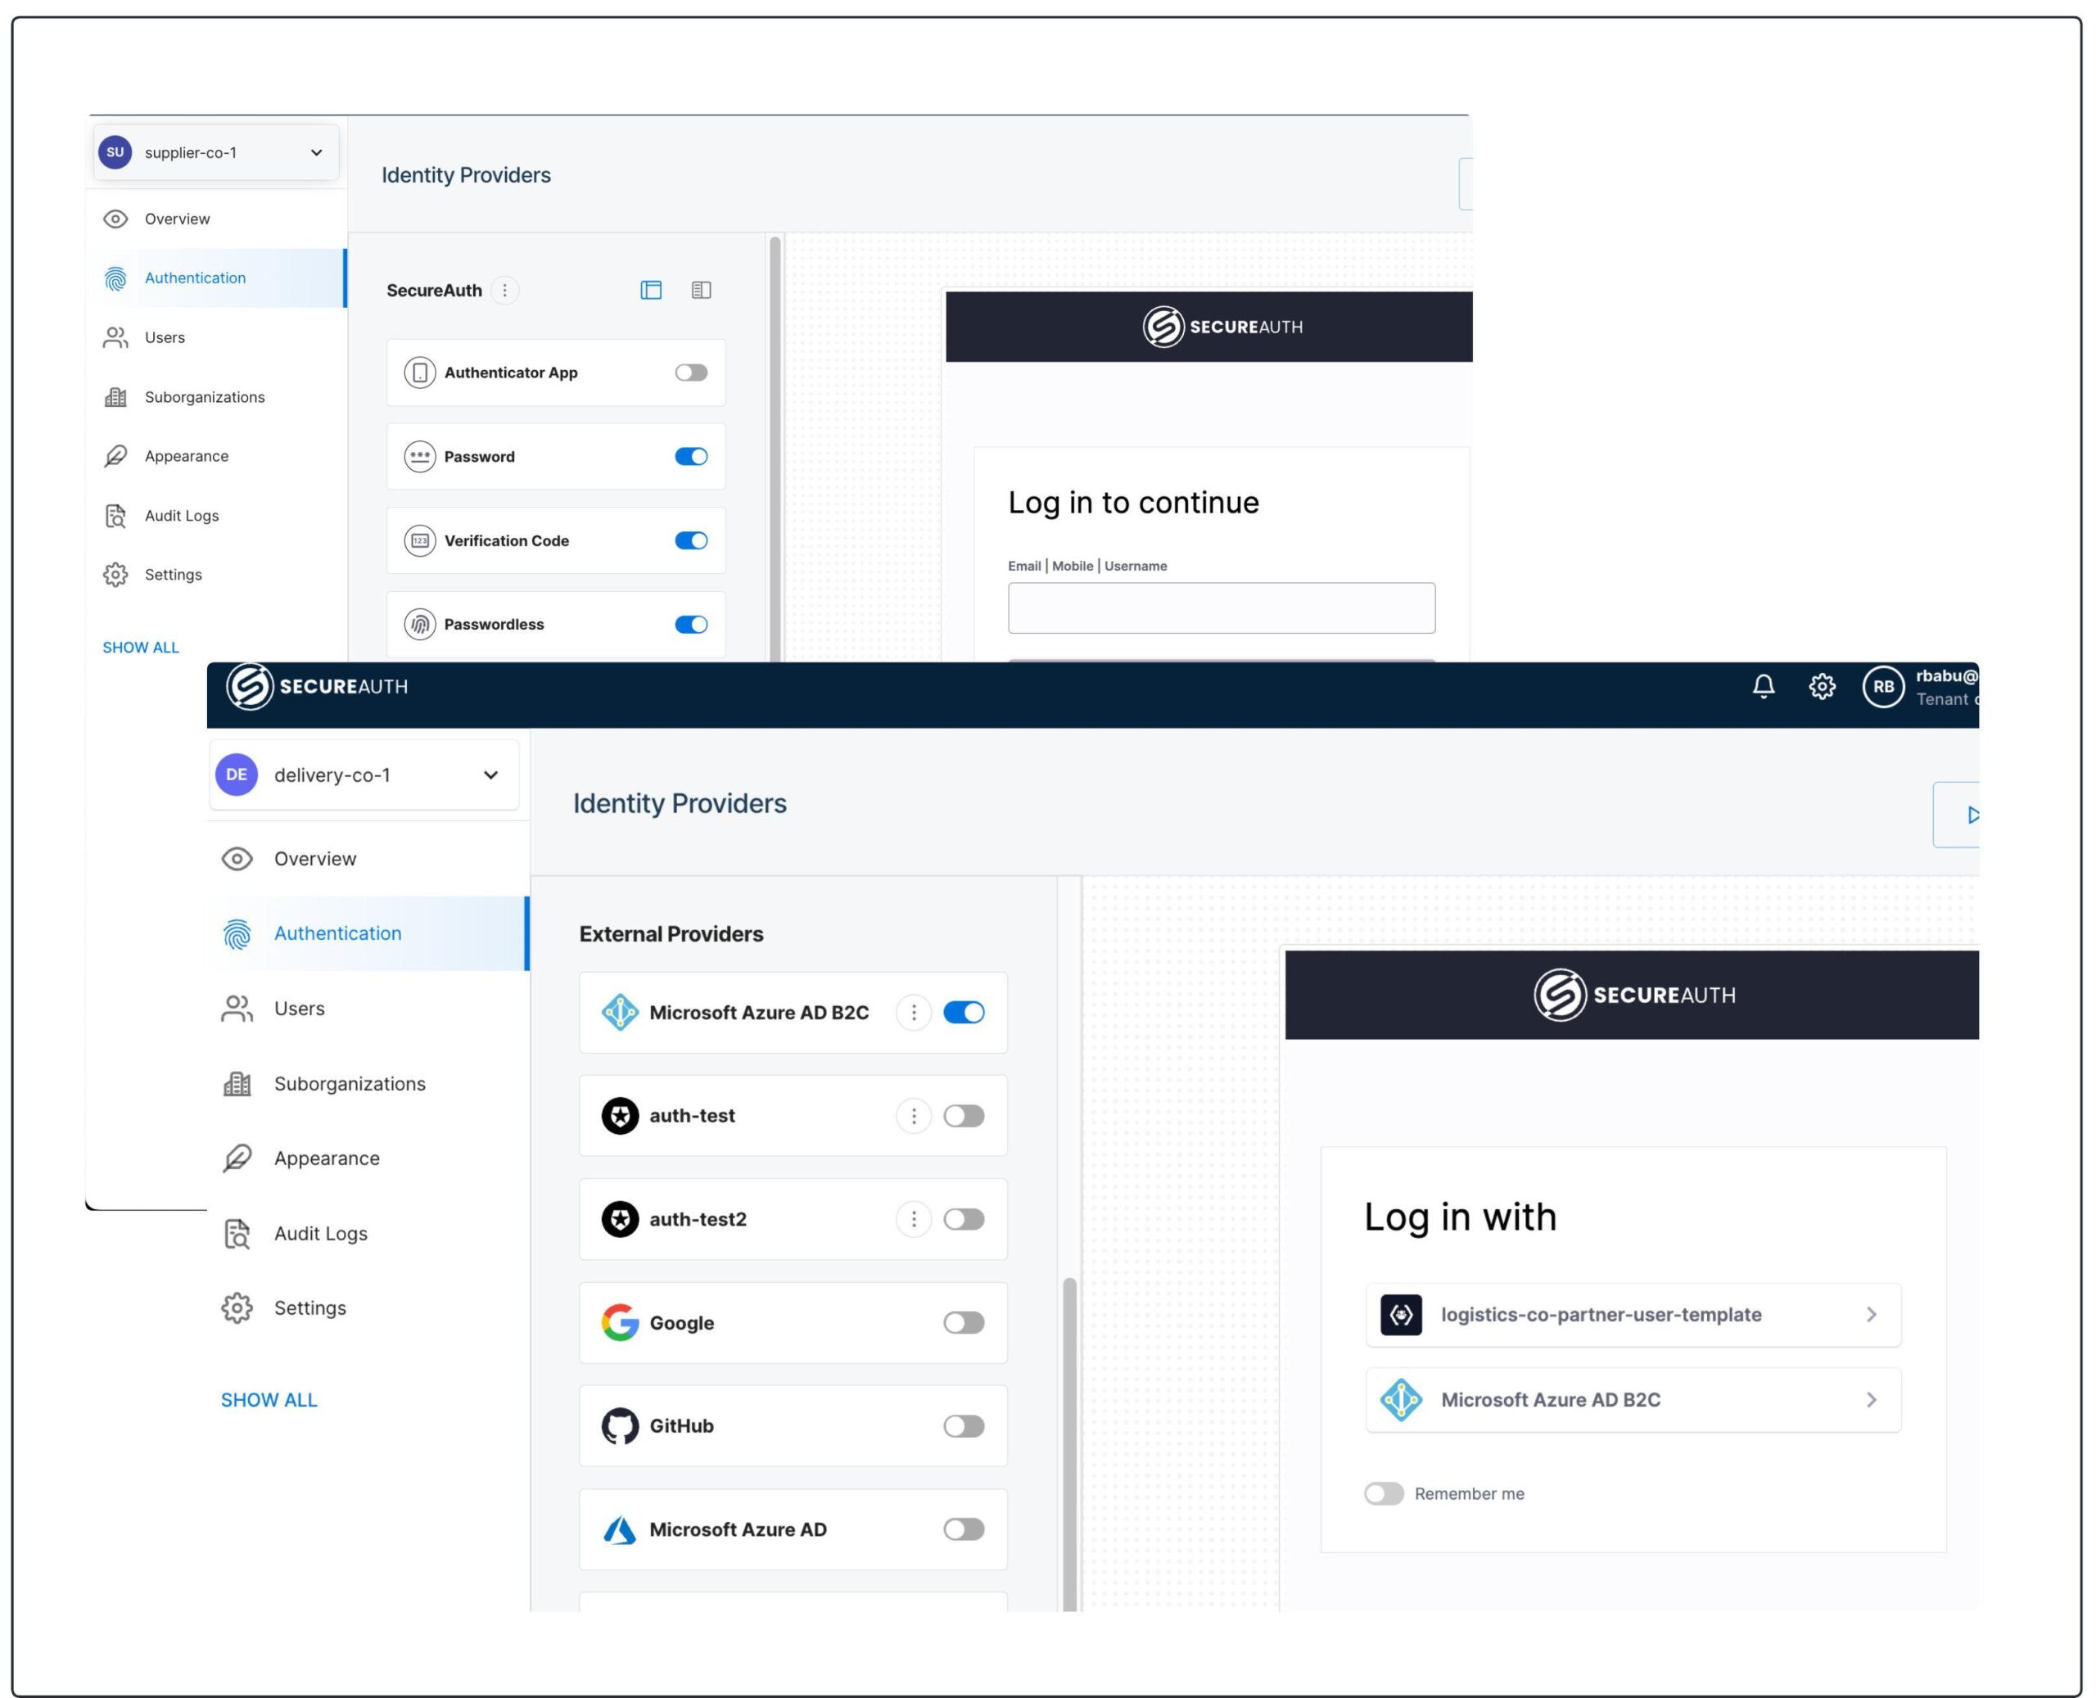
Task: Enable the auth-test provider
Action: pos(964,1116)
